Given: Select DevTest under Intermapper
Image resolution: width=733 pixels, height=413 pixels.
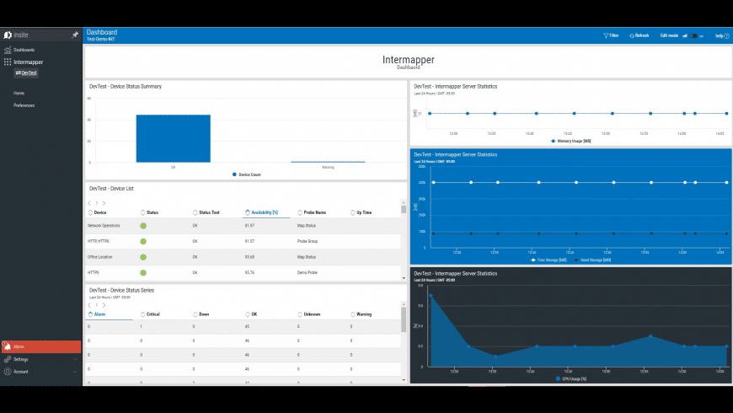Looking at the screenshot, I should click(26, 73).
